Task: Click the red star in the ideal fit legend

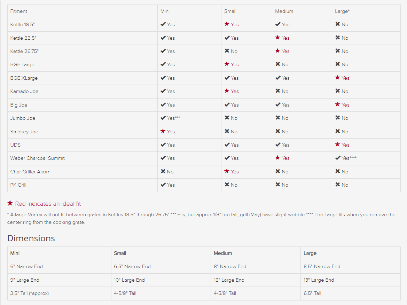Action: (10, 203)
